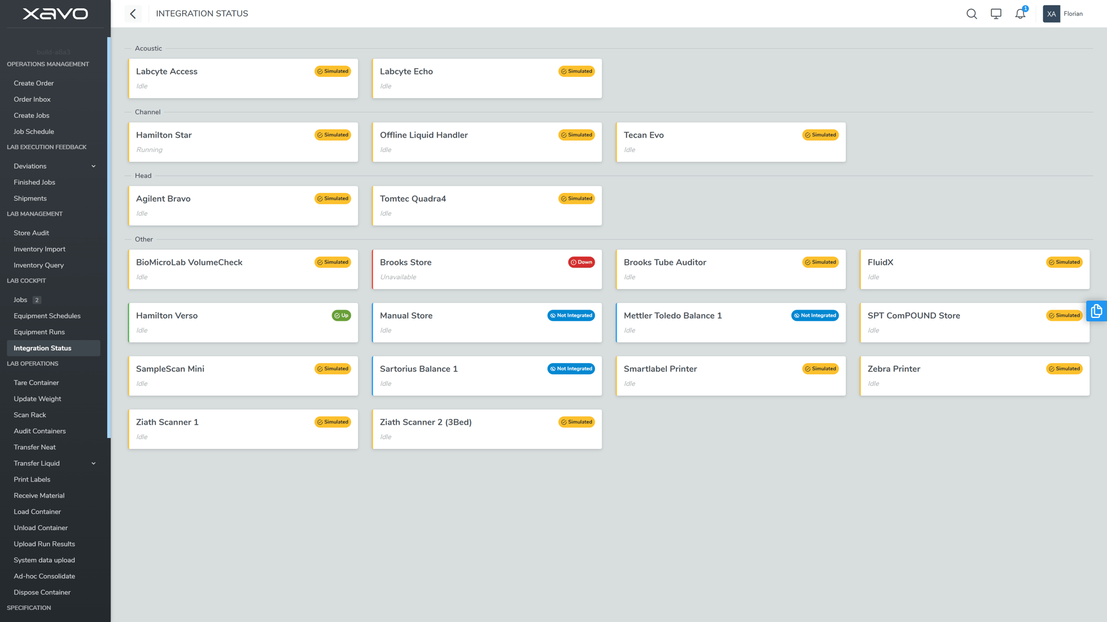Open Inventory Query
This screenshot has height=622, width=1107.
pos(39,265)
